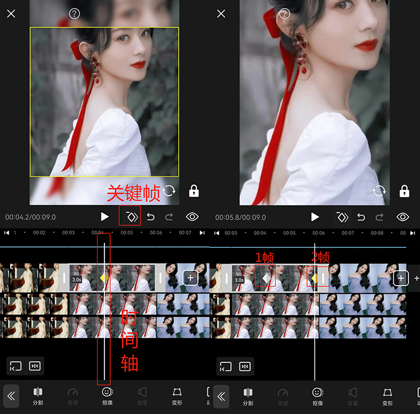
Task: Select 变速 speed tool in left toolbar
Action: click(x=72, y=396)
